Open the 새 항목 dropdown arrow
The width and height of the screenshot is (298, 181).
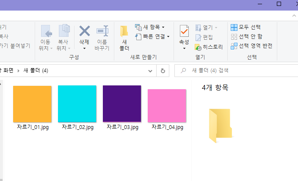coord(163,27)
